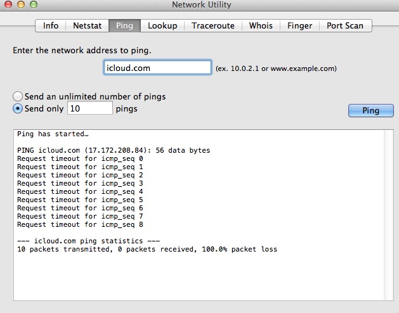Image resolution: width=399 pixels, height=313 pixels.
Task: Click the 'Ping has started…' output line
Action: click(x=53, y=134)
